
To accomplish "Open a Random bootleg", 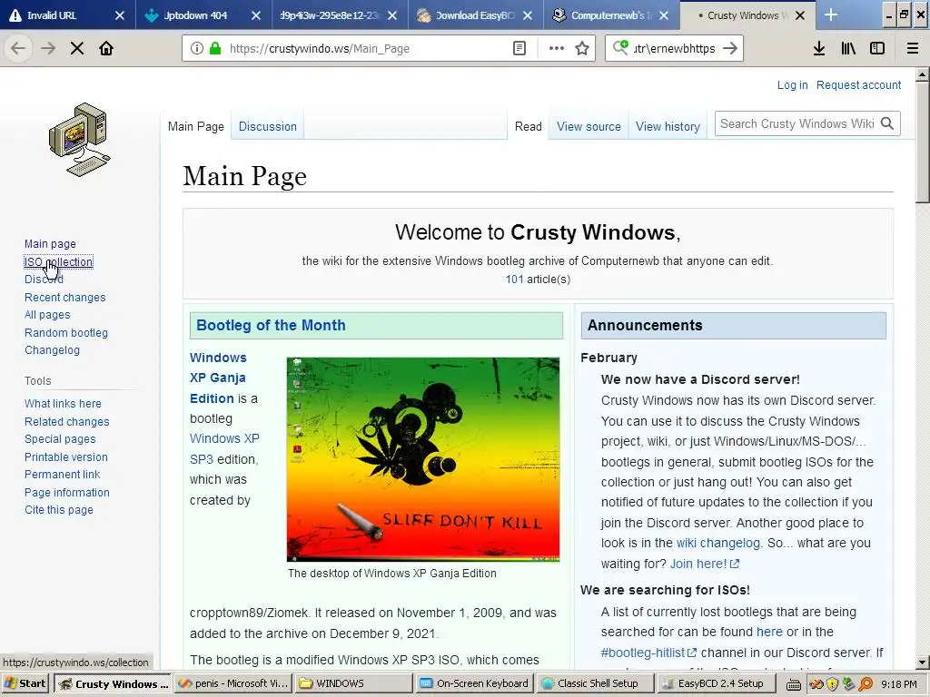I will (x=65, y=332).
